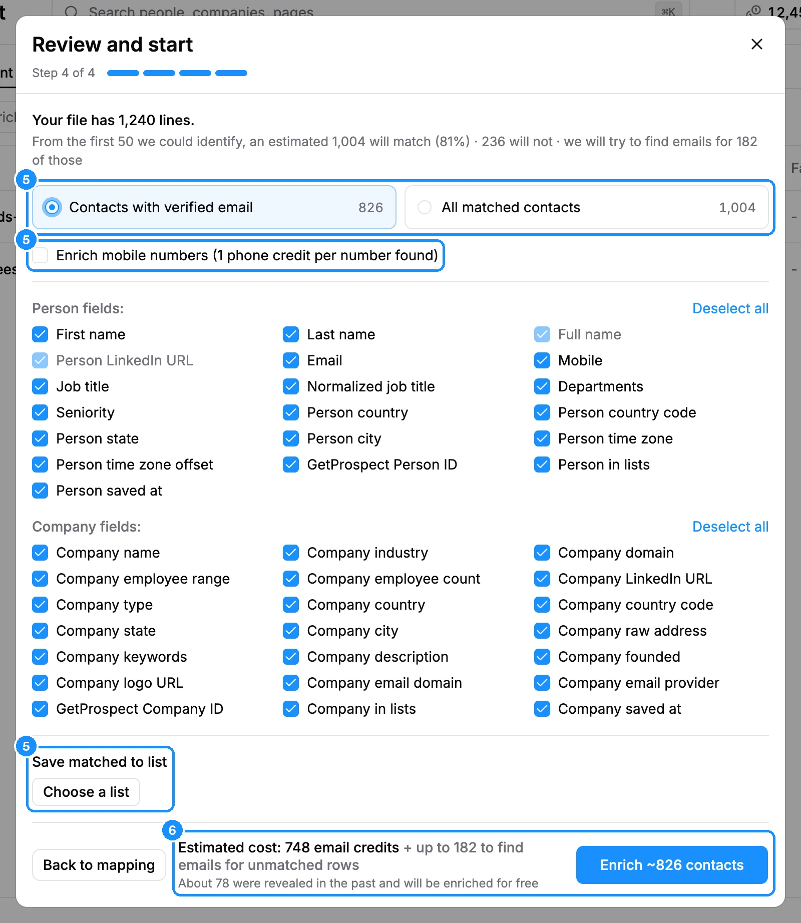The image size is (801, 923).
Task: Toggle Person city checkbox
Action: coord(291,438)
